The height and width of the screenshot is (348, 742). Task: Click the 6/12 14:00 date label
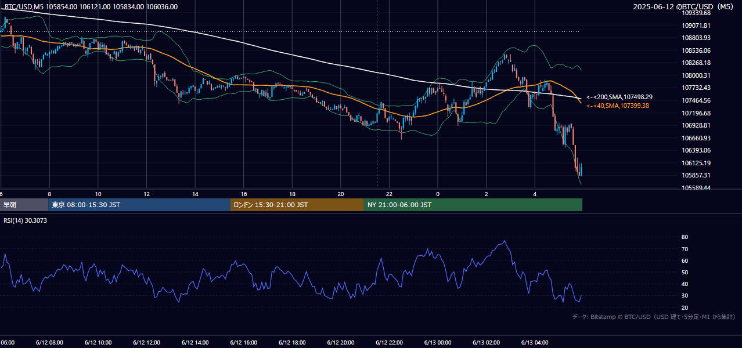tap(194, 342)
